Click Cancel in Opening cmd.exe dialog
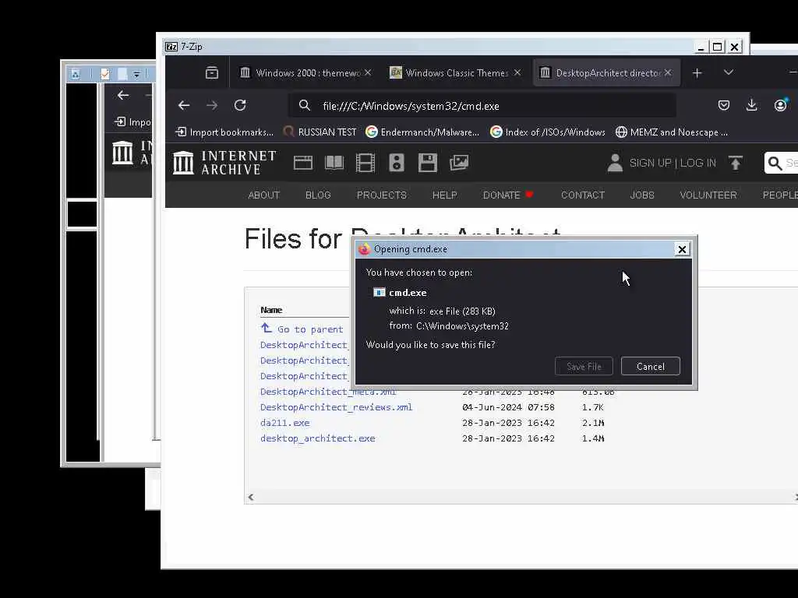Viewport: 798px width, 598px height. [651, 367]
